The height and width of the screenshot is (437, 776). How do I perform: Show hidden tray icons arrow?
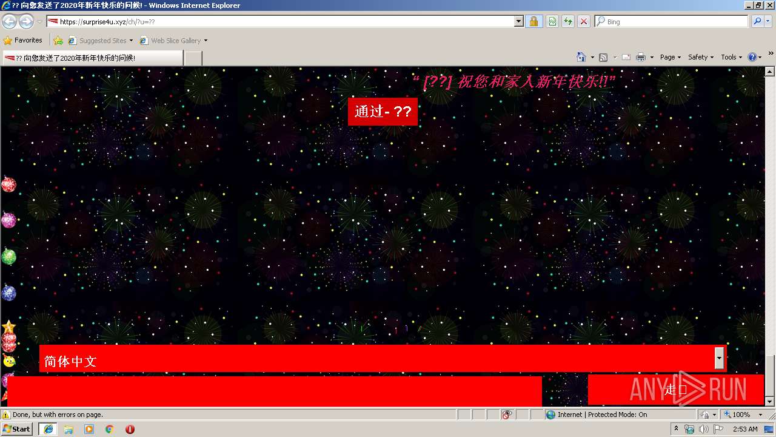pos(676,429)
